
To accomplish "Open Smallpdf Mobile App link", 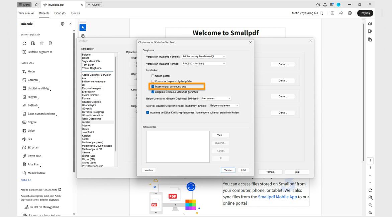I will pyautogui.click(x=277, y=197).
